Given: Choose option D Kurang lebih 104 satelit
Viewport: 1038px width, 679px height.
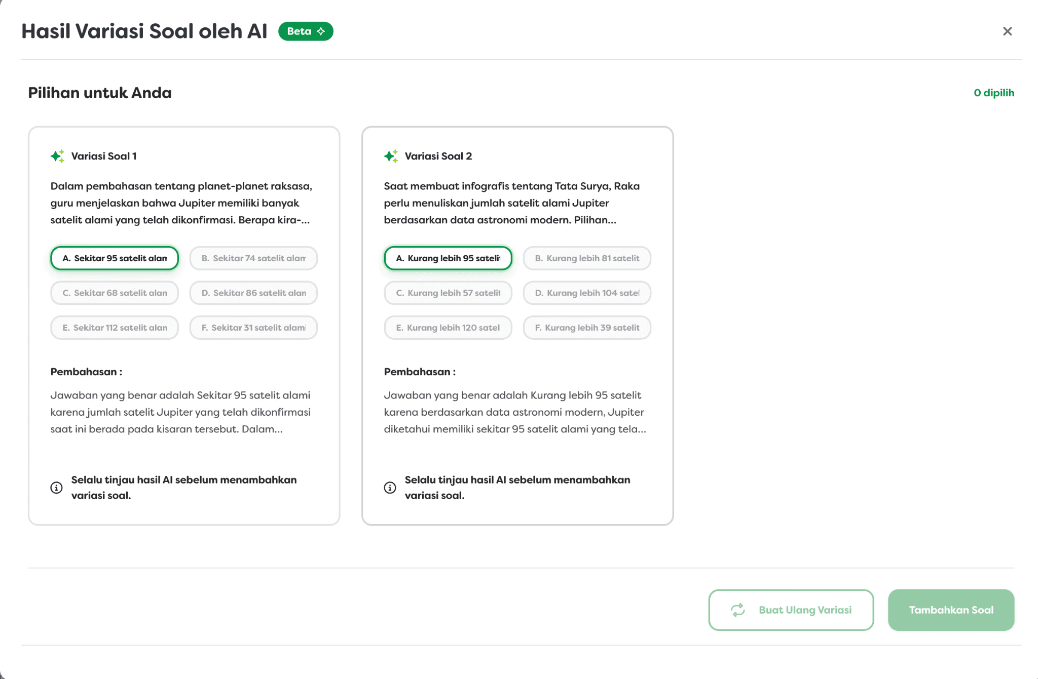Looking at the screenshot, I should click(587, 293).
